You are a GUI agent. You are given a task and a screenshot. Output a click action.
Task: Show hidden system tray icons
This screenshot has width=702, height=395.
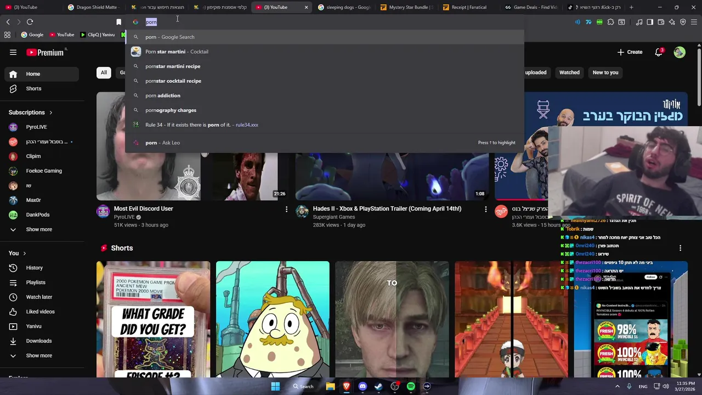tap(617, 386)
